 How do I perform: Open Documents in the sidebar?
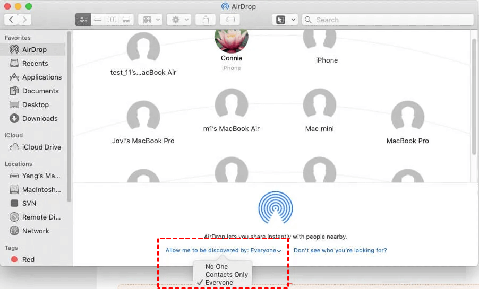(x=32, y=91)
